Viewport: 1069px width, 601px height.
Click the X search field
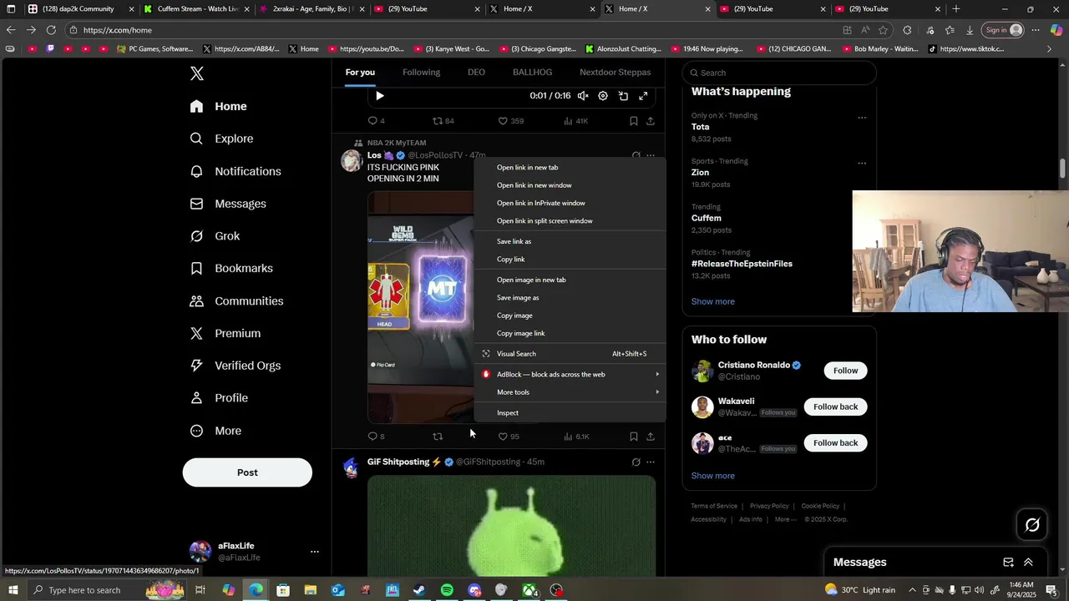(779, 73)
